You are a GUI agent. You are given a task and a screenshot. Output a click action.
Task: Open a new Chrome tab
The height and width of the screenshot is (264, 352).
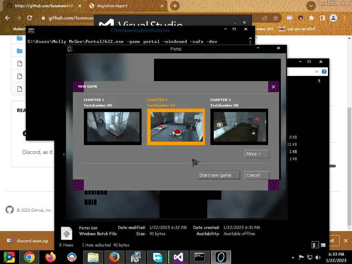pos(175,6)
